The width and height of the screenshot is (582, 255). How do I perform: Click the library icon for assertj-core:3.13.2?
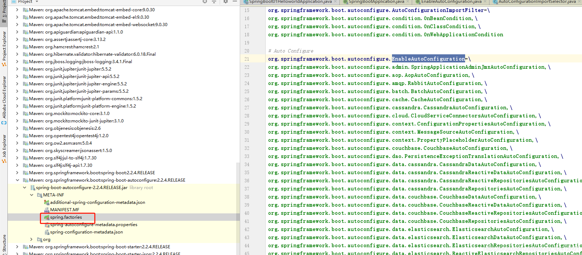pyautogui.click(x=25, y=40)
